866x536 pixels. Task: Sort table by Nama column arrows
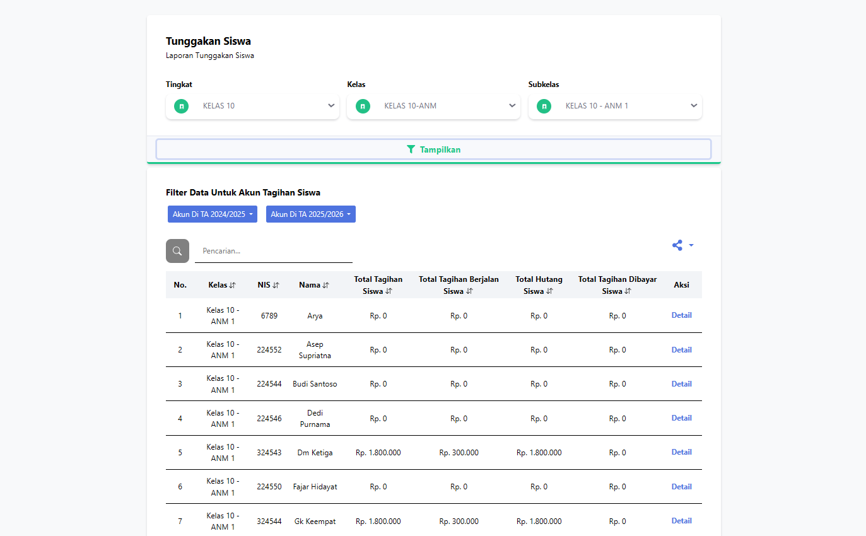tap(325, 285)
